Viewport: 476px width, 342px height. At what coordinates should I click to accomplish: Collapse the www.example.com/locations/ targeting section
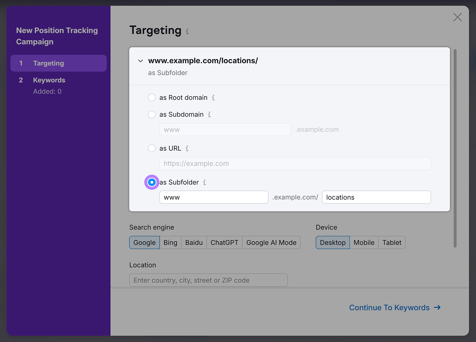tap(140, 61)
